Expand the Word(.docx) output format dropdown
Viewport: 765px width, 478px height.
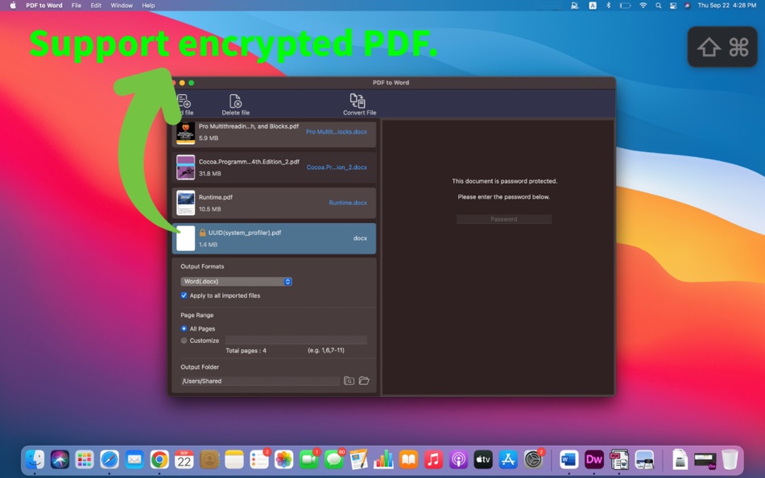point(236,282)
